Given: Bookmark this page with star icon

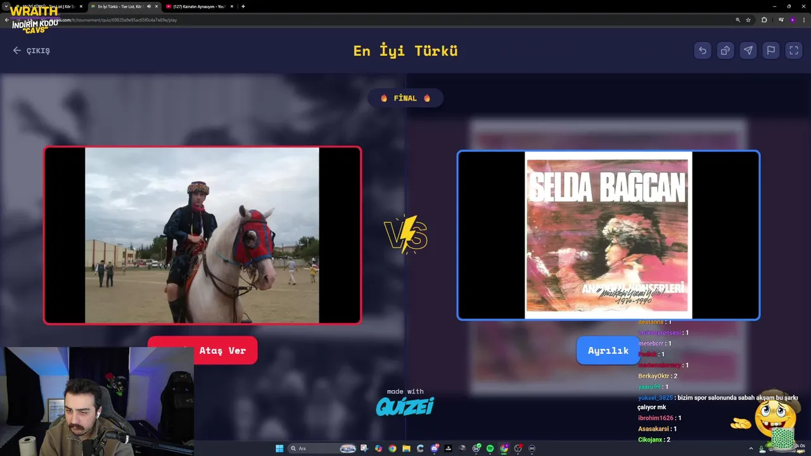Looking at the screenshot, I should click(x=748, y=20).
